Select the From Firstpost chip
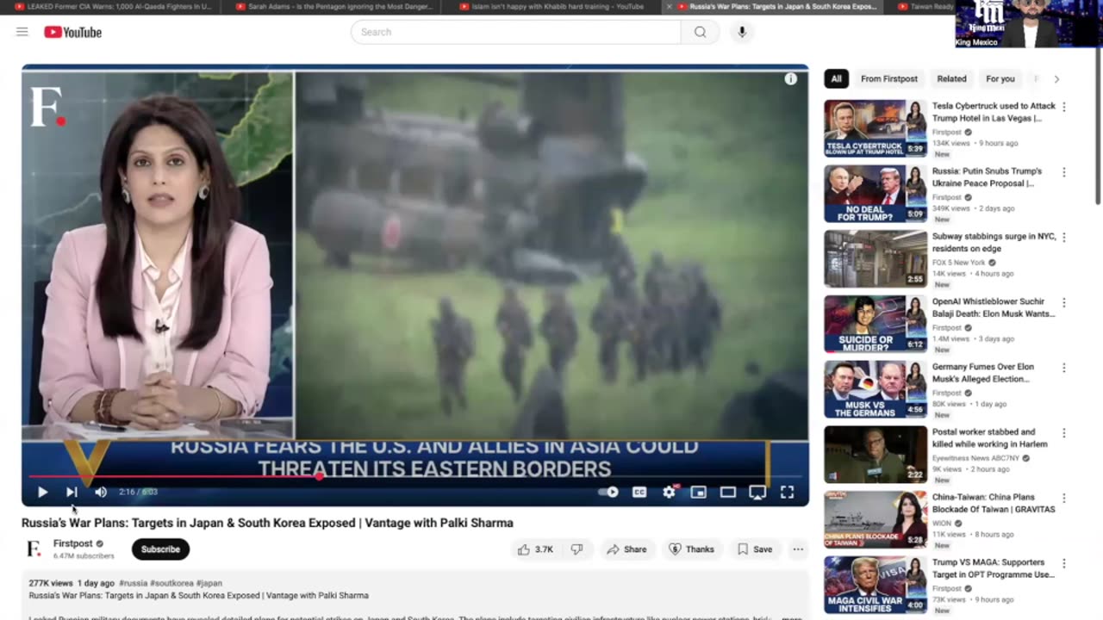The image size is (1103, 620). (889, 78)
